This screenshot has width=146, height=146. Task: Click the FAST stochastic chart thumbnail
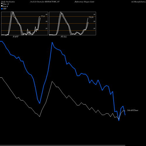pyautogui.click(x=25, y=23)
